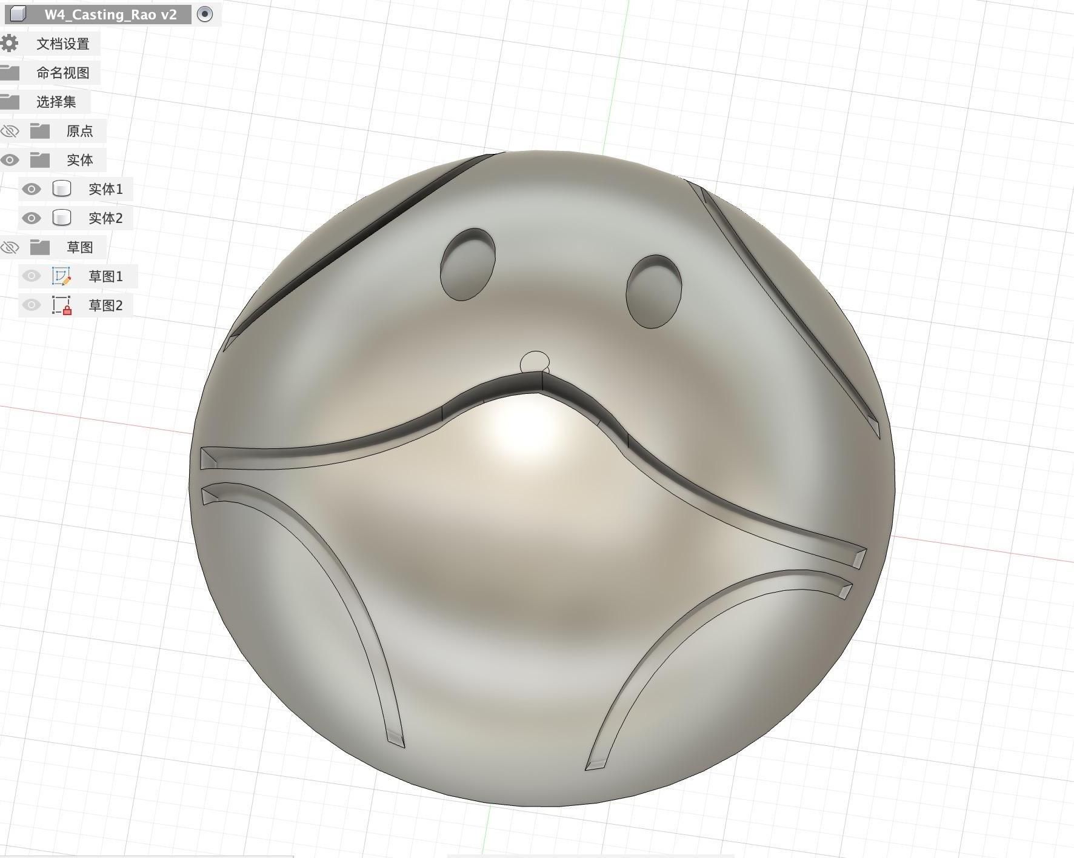Click the component cube icon beside W4_Casting_Rao v2

tap(18, 14)
